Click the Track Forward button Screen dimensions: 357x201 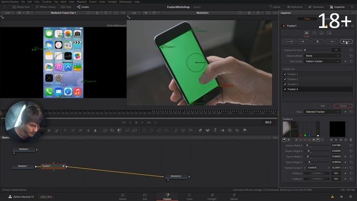(x=346, y=41)
